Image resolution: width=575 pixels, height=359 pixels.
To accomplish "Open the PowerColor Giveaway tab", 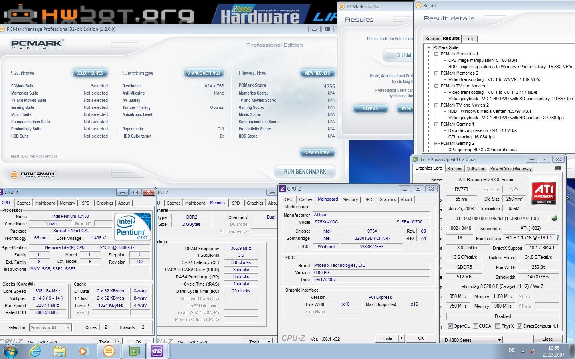I will [x=511, y=169].
